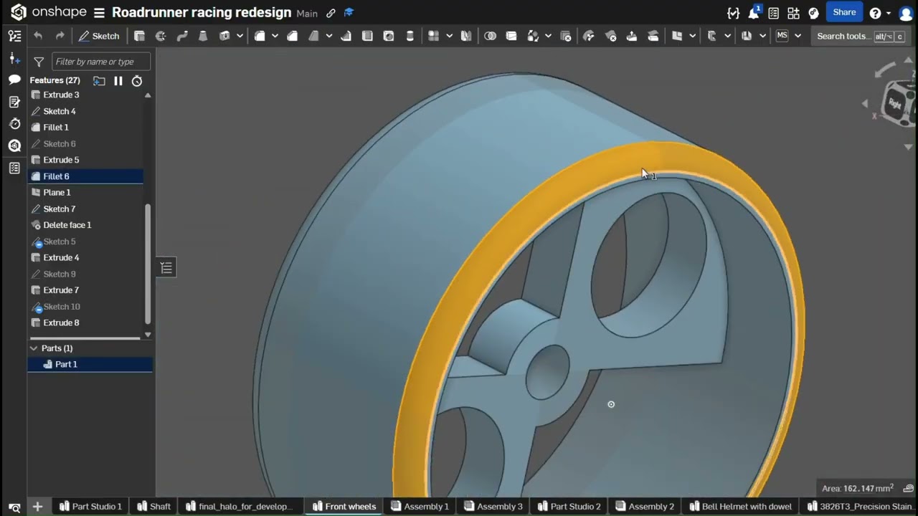Select the Boolean tool icon

490,36
